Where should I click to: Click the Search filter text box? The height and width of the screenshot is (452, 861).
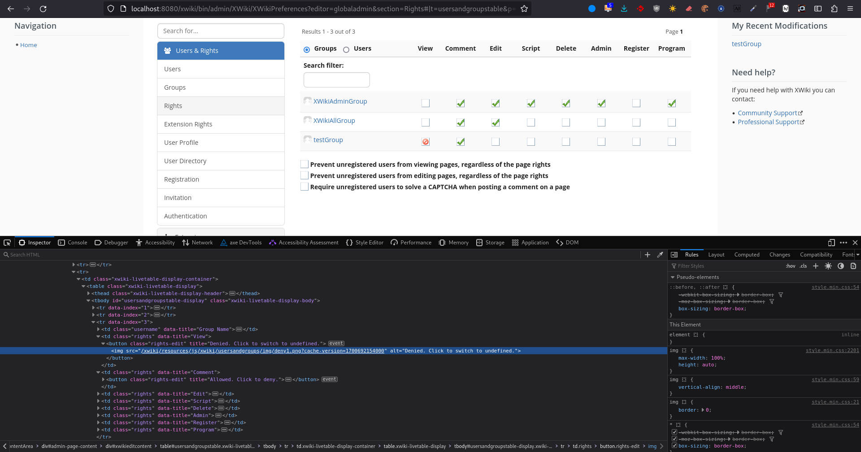[336, 80]
